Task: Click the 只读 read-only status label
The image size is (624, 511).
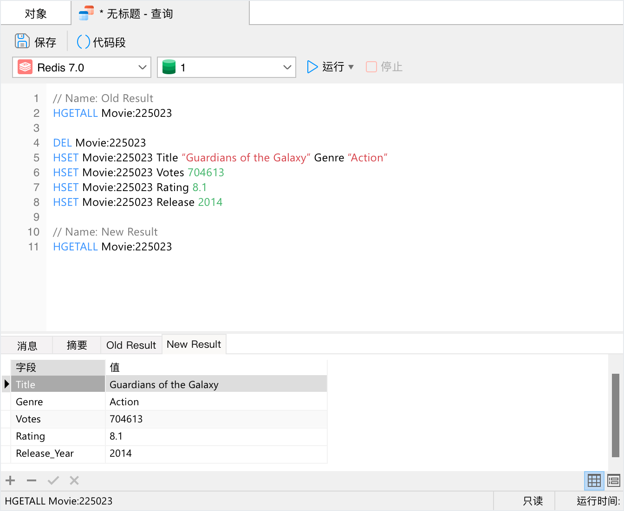Action: tap(533, 501)
